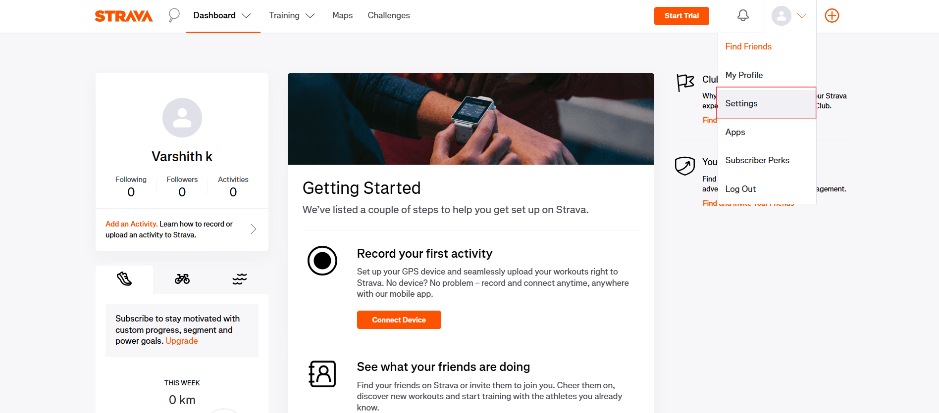The height and width of the screenshot is (413, 939).
Task: Select the cycling bike sport tab
Action: coord(182,279)
